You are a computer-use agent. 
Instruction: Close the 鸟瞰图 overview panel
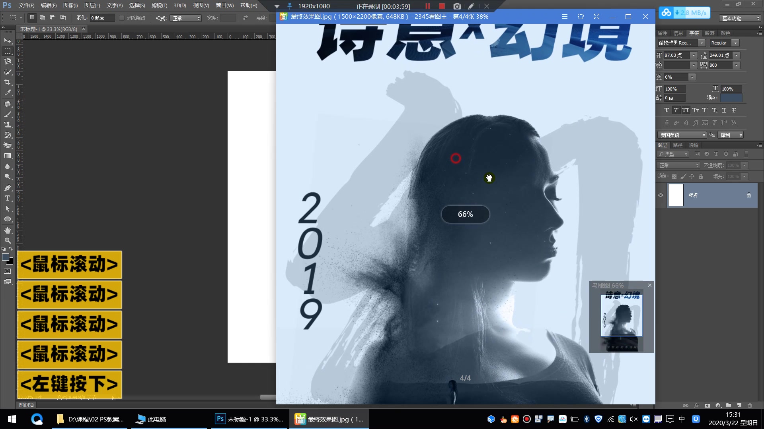click(650, 285)
